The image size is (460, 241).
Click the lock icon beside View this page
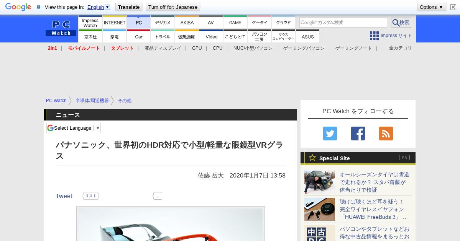point(38,7)
